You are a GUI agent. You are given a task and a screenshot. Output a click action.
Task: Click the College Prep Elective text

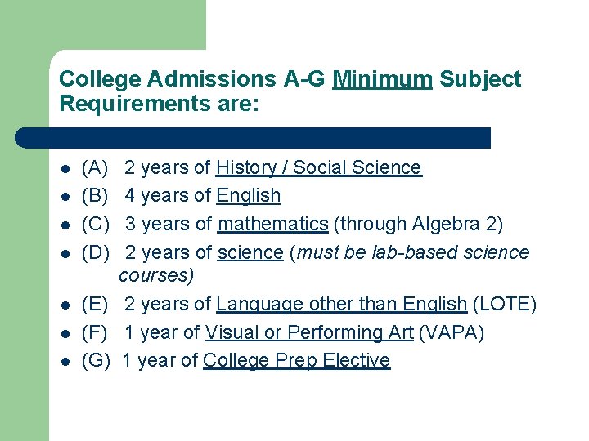(x=296, y=360)
